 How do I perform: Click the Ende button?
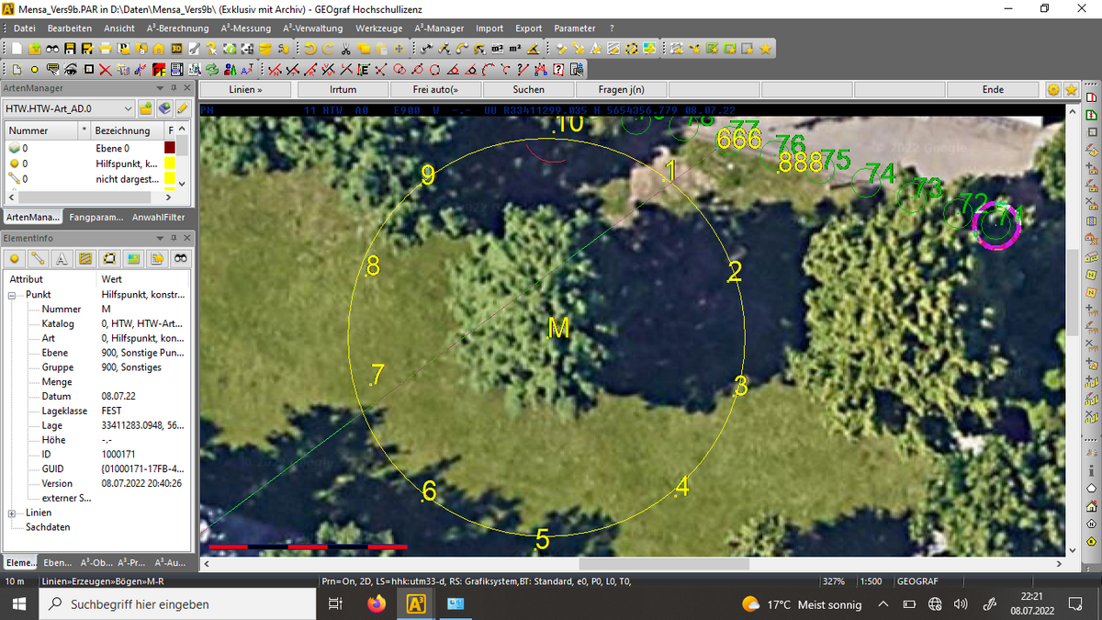(x=993, y=89)
